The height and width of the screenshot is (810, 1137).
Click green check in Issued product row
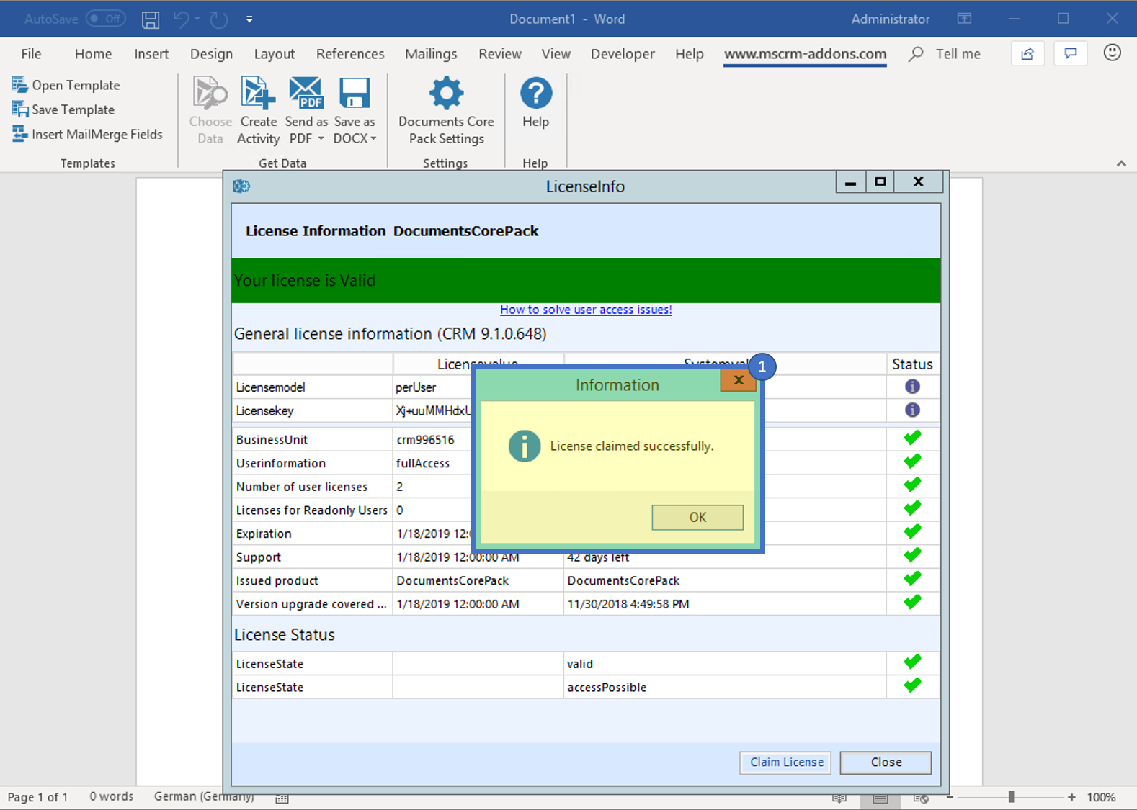point(912,579)
